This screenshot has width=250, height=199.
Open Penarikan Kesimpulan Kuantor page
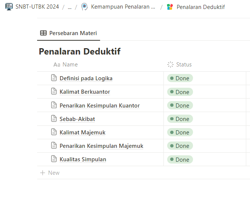[x=100, y=105]
